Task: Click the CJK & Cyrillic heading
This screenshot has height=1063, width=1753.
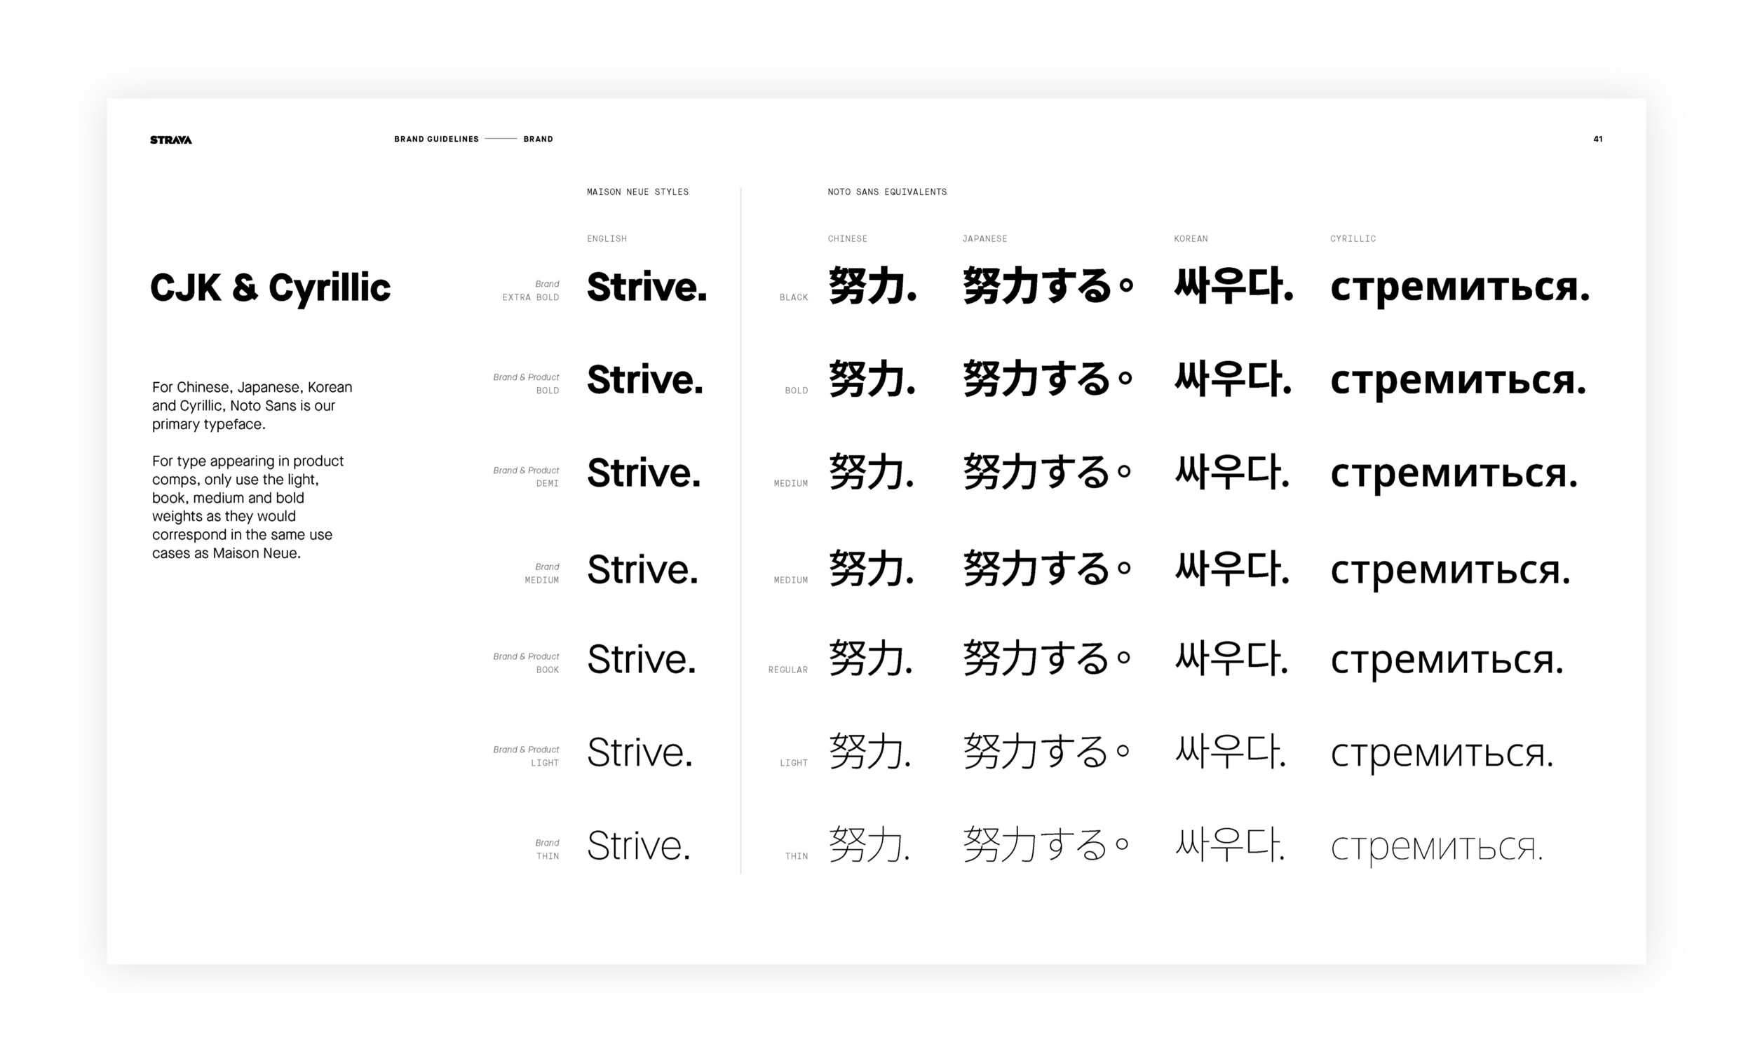Action: click(x=271, y=288)
